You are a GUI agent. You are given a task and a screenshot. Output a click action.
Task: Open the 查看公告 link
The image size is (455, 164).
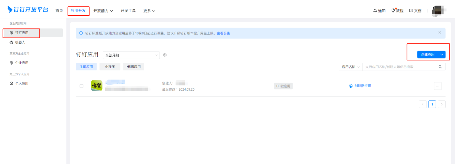pyautogui.click(x=223, y=33)
